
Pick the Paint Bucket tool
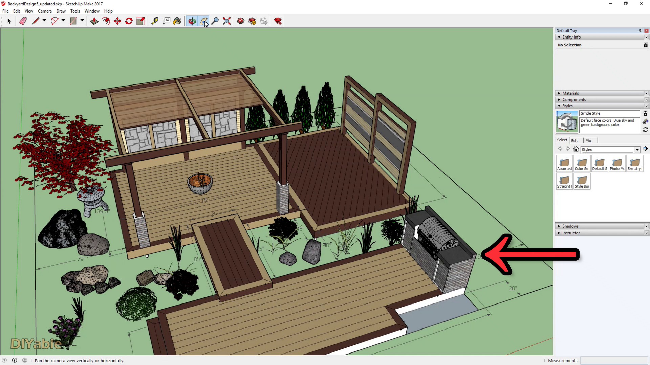[x=177, y=21]
